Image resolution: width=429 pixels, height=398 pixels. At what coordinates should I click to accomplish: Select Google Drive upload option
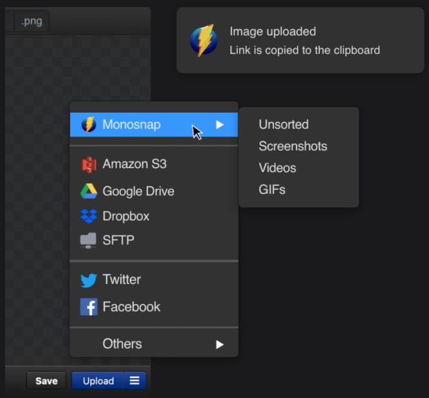pyautogui.click(x=154, y=191)
